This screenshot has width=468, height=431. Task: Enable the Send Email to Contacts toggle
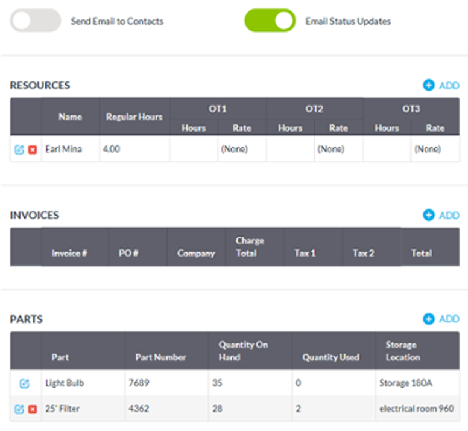pyautogui.click(x=36, y=21)
